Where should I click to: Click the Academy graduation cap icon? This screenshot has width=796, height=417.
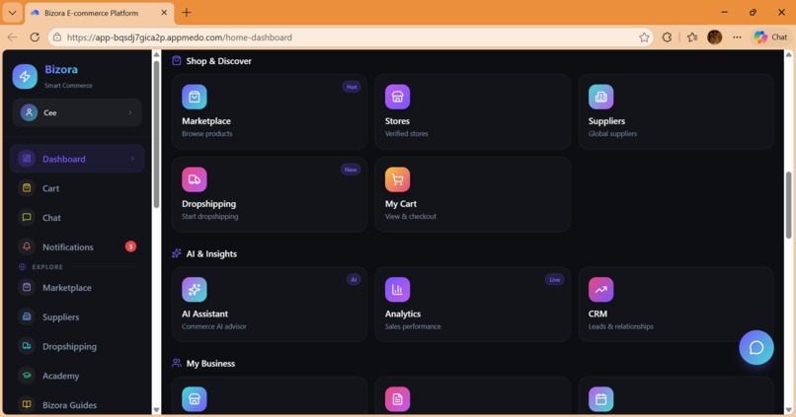[x=27, y=376]
